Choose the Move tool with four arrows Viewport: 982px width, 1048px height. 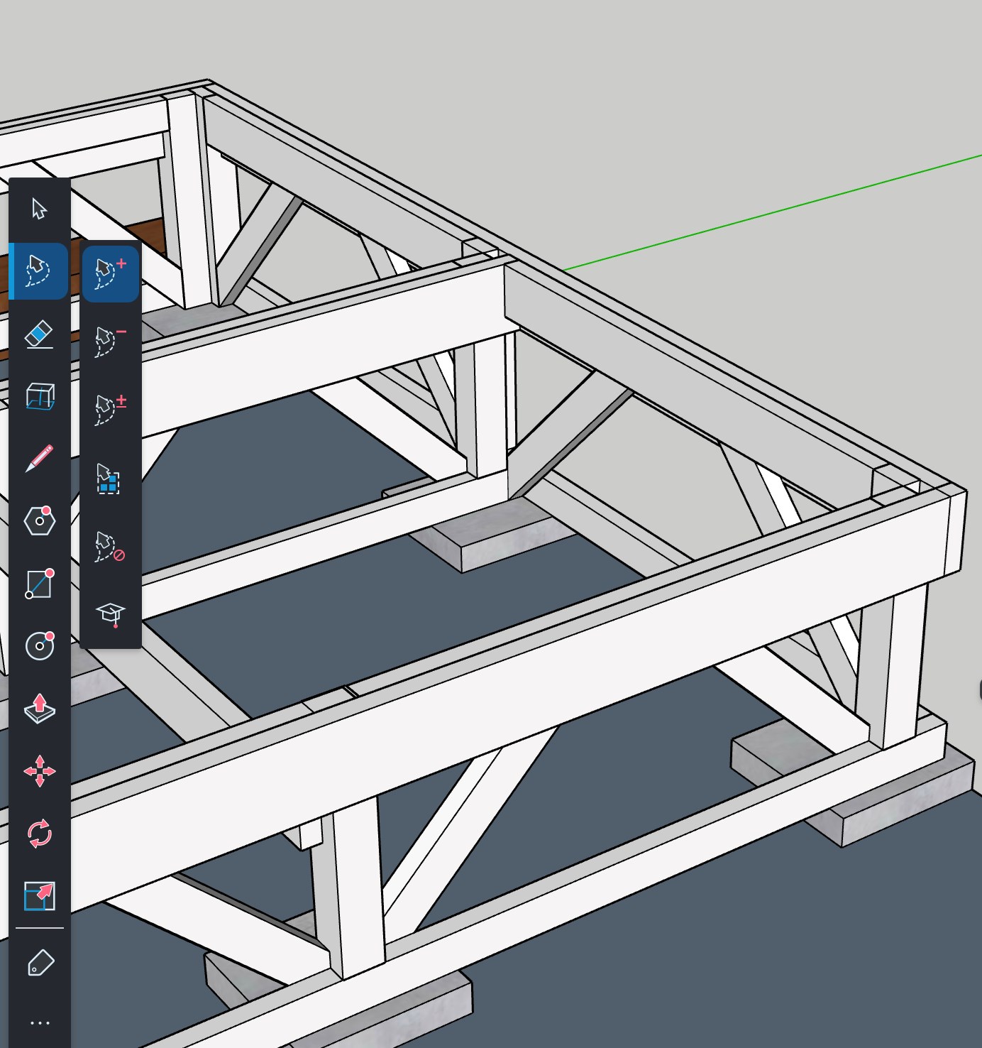[39, 771]
